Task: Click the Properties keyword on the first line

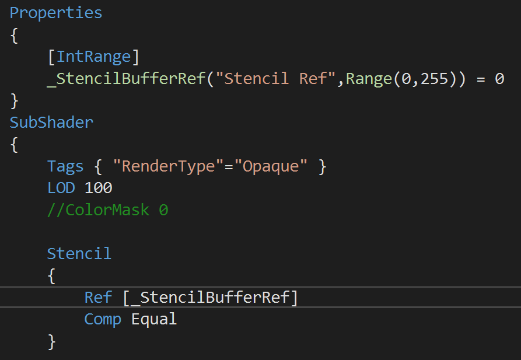Action: tap(56, 13)
